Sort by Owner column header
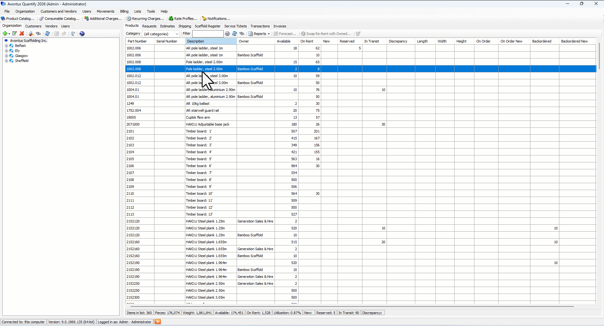The width and height of the screenshot is (604, 326). [x=256, y=41]
